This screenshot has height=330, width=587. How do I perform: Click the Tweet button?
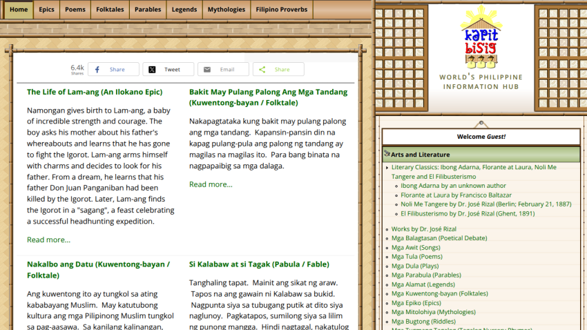point(169,70)
